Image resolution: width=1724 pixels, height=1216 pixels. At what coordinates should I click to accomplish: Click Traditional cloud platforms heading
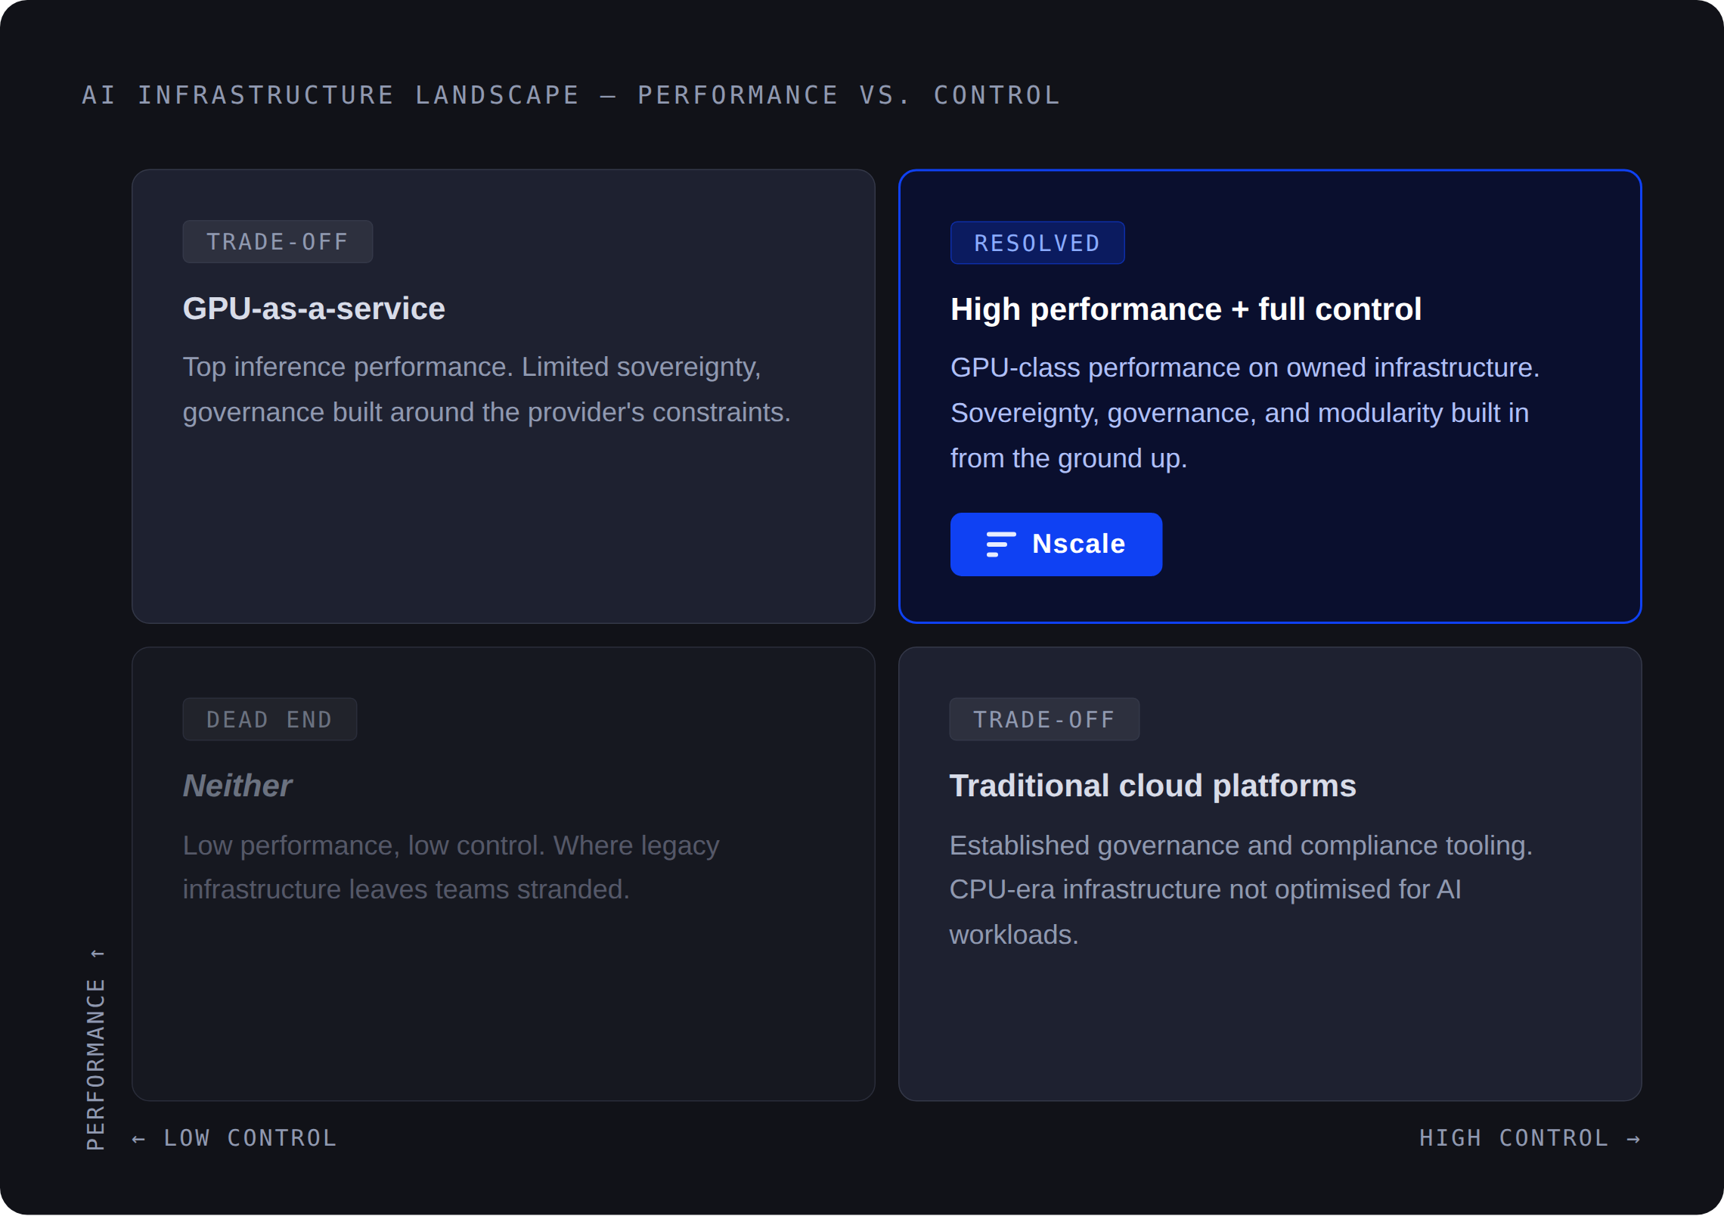[x=1152, y=786]
